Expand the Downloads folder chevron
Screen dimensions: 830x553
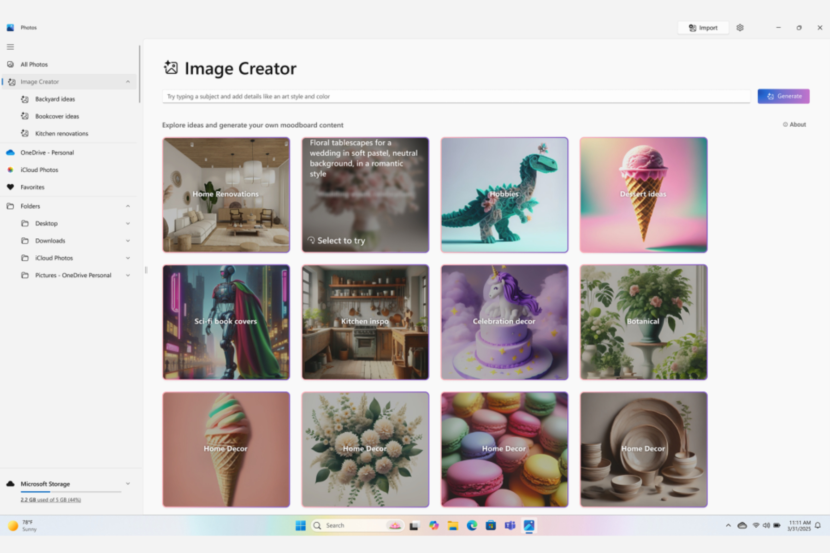pyautogui.click(x=128, y=241)
